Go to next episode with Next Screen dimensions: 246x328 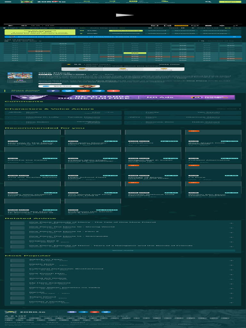177,28
